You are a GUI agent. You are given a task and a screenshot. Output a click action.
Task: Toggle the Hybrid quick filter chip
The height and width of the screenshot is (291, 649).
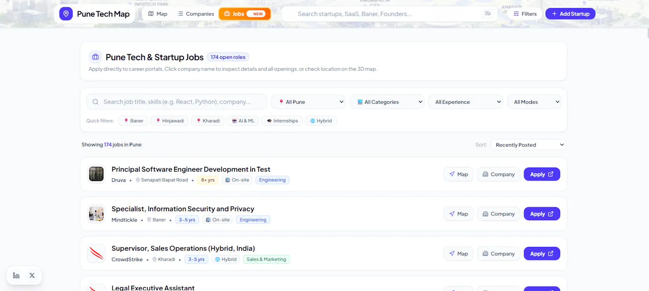coord(321,121)
